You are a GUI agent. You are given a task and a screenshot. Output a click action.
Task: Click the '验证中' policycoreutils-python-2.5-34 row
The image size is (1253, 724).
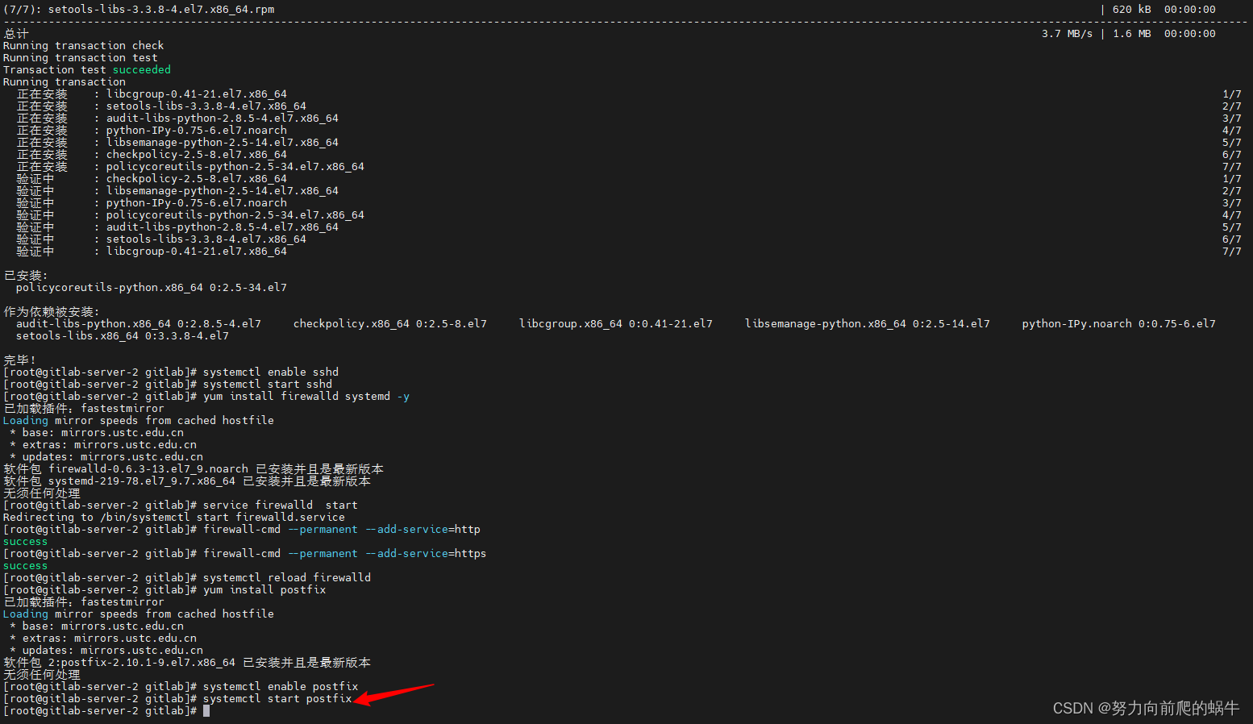click(x=629, y=215)
